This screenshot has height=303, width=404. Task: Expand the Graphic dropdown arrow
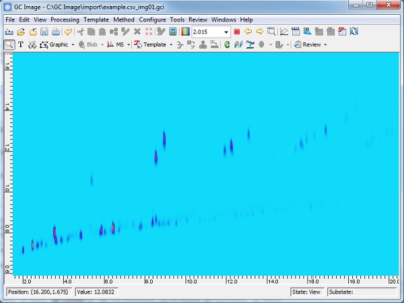click(73, 44)
